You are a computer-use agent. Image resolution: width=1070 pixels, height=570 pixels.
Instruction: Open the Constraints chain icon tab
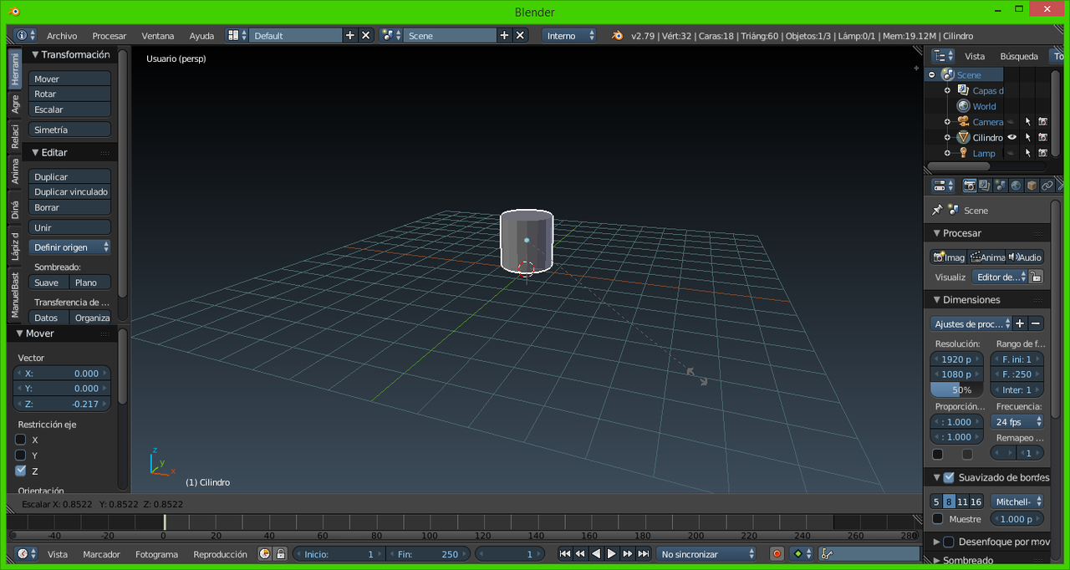[x=1047, y=186]
